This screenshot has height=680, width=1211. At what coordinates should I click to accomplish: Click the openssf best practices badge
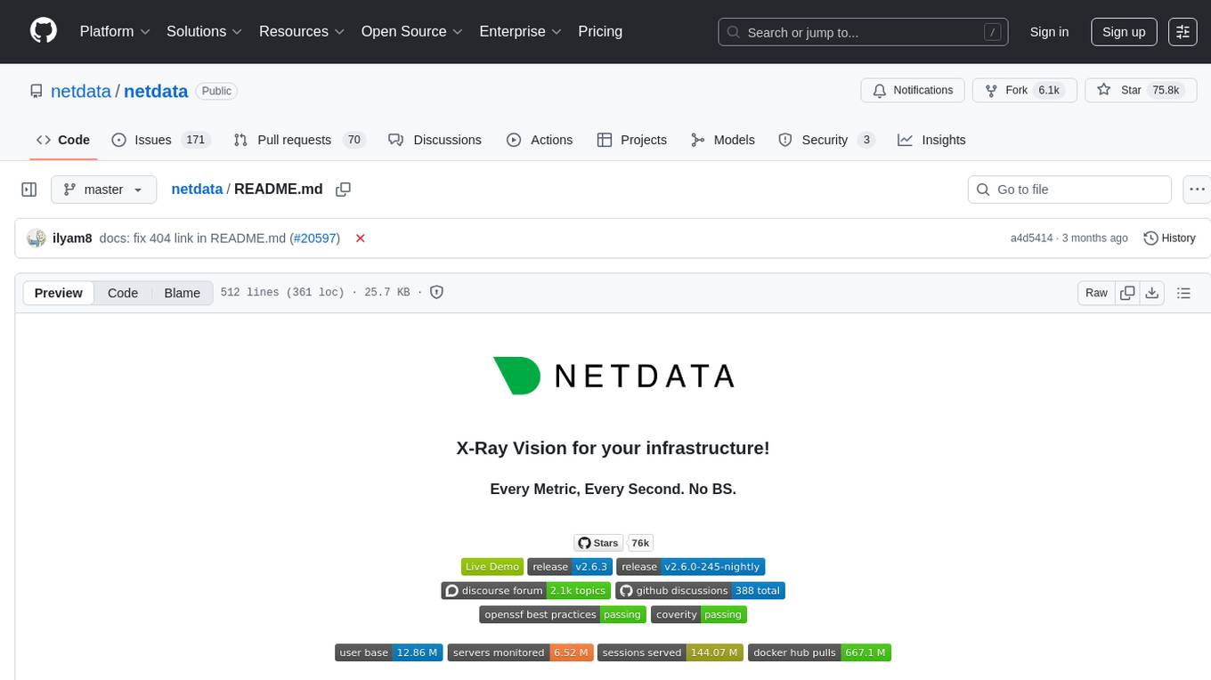(563, 615)
